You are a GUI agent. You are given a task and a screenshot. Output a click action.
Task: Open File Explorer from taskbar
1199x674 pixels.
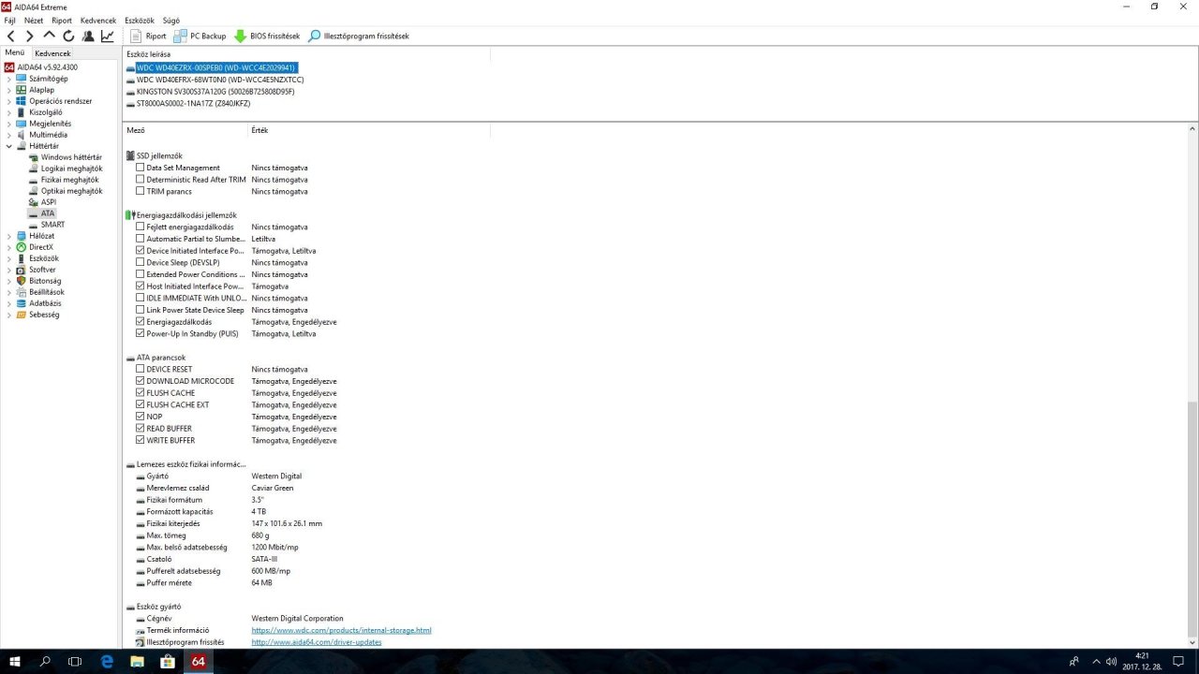(x=137, y=661)
